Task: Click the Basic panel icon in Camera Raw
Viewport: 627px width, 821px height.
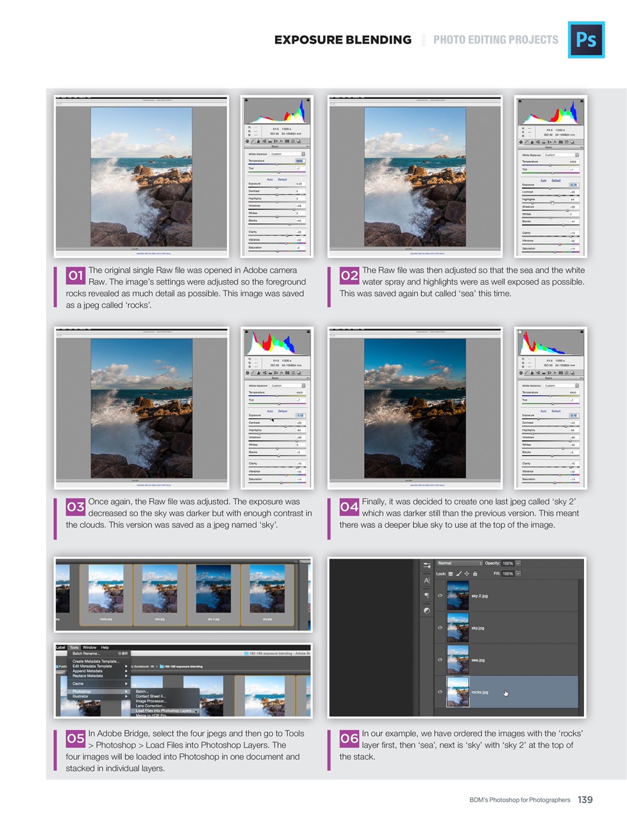Action: pos(247,140)
